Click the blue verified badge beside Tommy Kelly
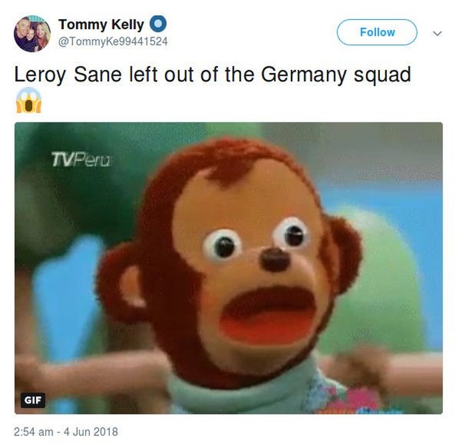Screen dimensions: 465x445 (158, 24)
